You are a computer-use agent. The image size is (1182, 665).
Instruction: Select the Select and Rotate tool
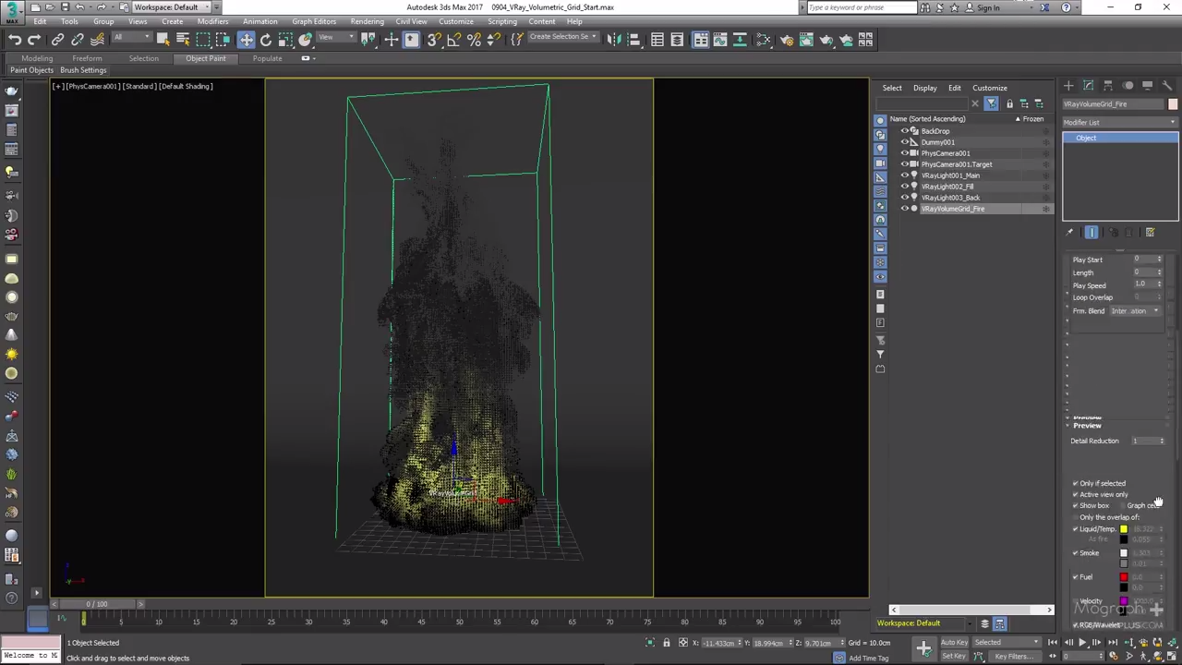(x=266, y=38)
